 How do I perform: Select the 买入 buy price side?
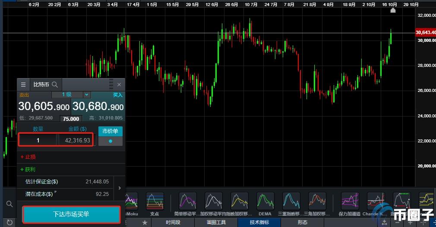pyautogui.click(x=98, y=107)
